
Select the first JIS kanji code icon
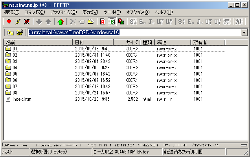pyautogui.click(x=151, y=22)
